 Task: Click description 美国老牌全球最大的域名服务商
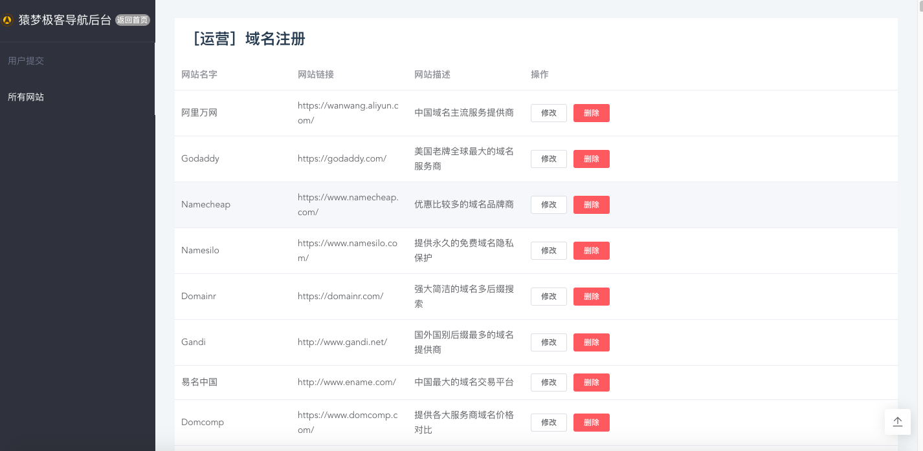click(x=464, y=159)
